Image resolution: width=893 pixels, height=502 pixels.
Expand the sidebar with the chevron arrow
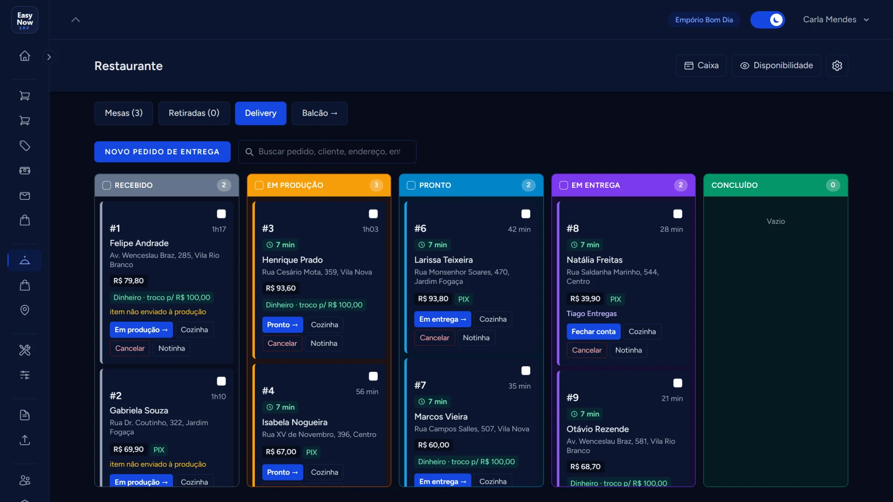(49, 57)
